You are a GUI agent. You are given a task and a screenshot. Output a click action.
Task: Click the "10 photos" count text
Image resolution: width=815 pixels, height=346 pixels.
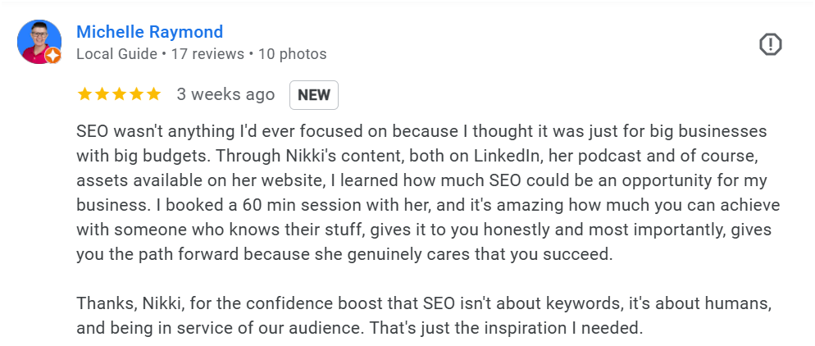tap(292, 54)
